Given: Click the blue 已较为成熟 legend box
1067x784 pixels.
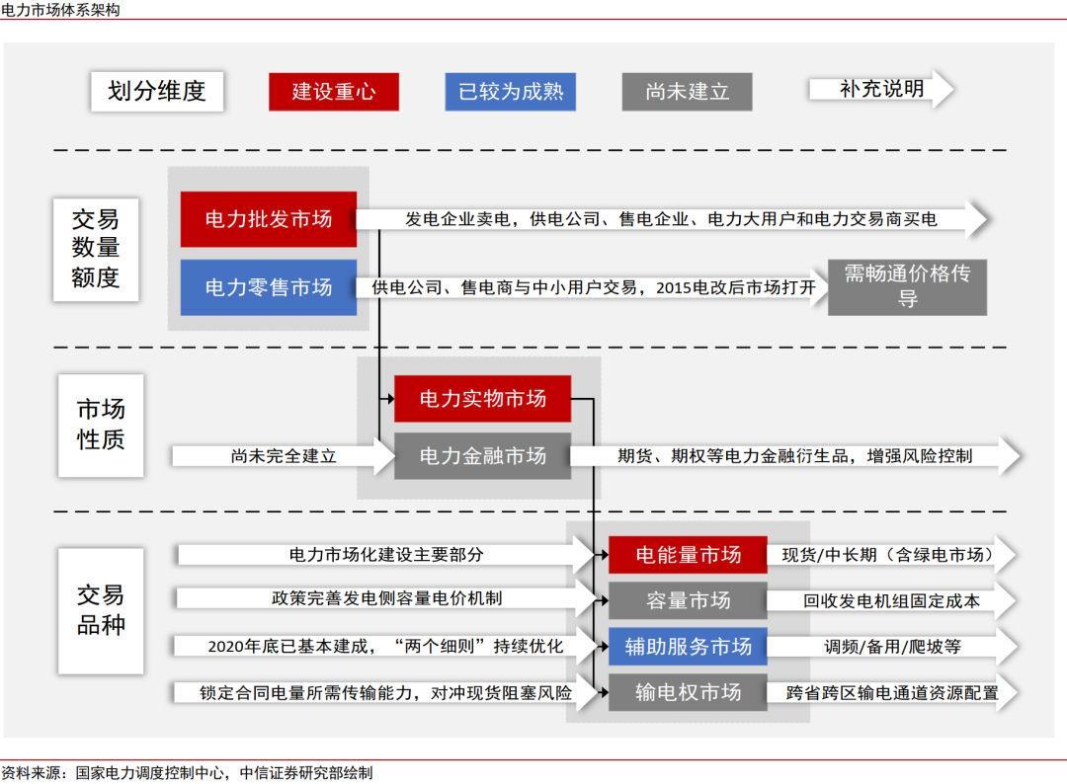Looking at the screenshot, I should pyautogui.click(x=510, y=91).
